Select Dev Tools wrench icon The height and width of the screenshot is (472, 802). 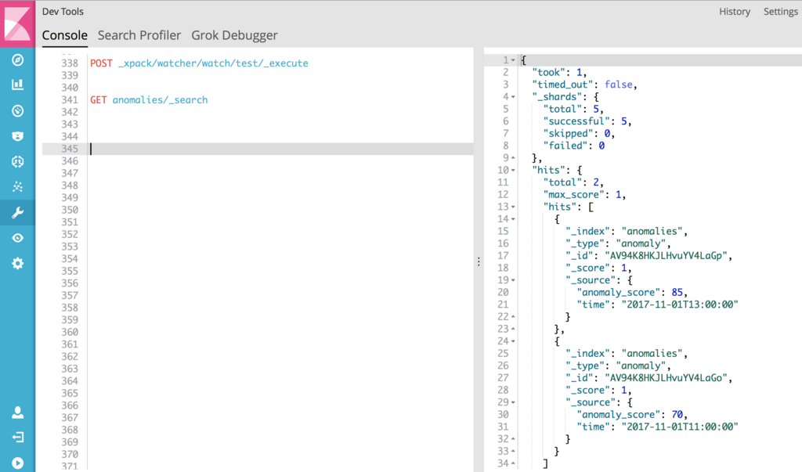pyautogui.click(x=17, y=212)
